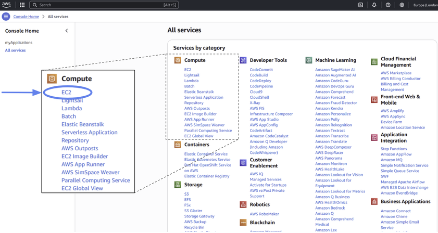Open AWS Marketplace link
Viewport: 438px width, 233px height.
[x=396, y=73]
